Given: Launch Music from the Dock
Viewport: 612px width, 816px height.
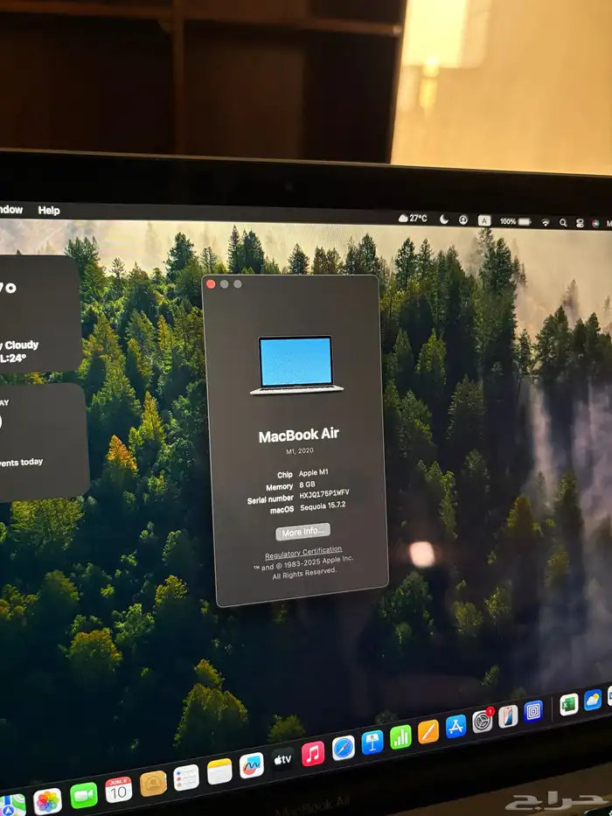Looking at the screenshot, I should pyautogui.click(x=313, y=754).
